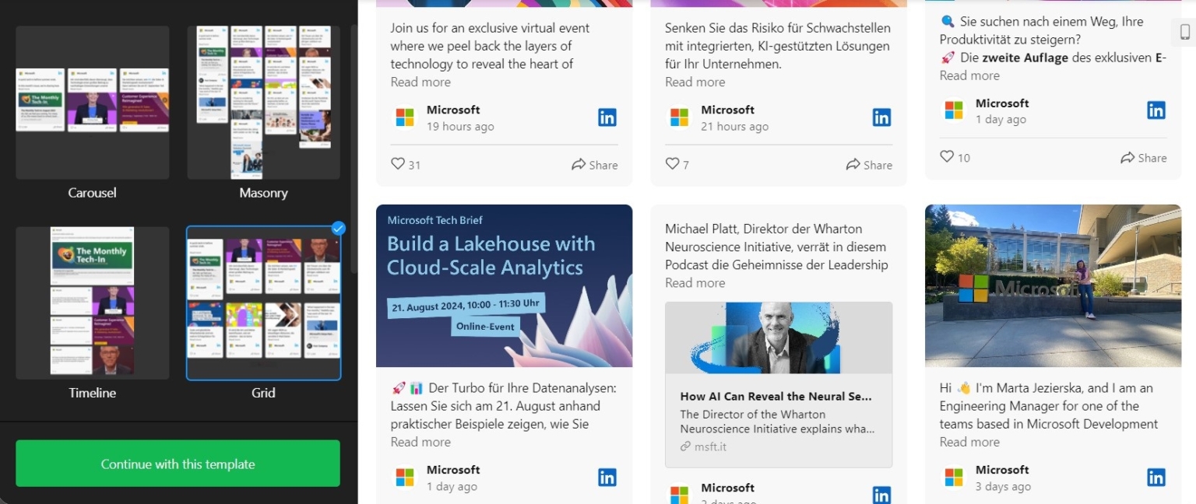
Task: Click the Microsoft avatar on the zweite Auflage post
Action: coord(952,110)
